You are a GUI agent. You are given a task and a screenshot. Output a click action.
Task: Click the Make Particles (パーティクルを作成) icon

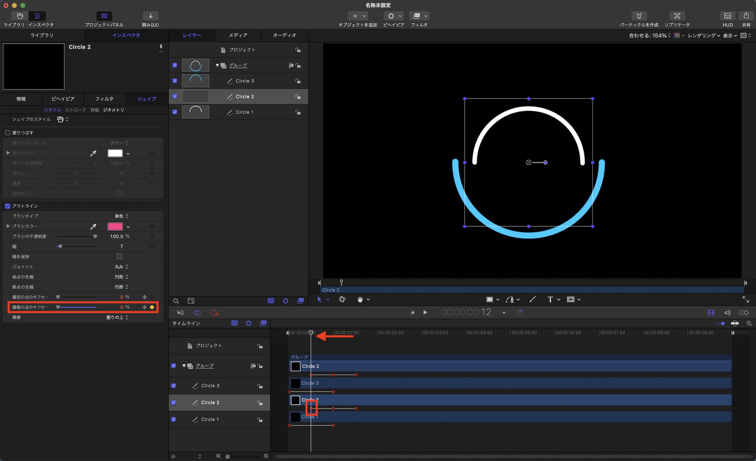(639, 16)
